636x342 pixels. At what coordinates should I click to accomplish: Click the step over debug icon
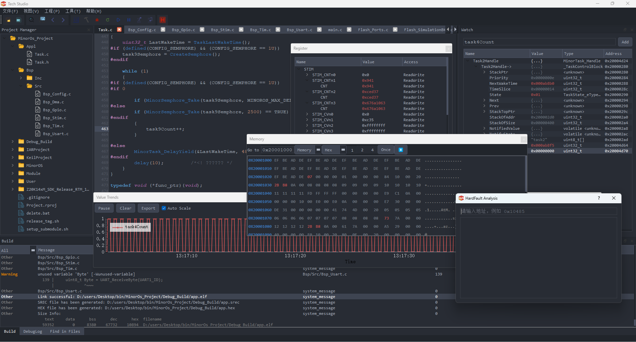click(x=139, y=20)
